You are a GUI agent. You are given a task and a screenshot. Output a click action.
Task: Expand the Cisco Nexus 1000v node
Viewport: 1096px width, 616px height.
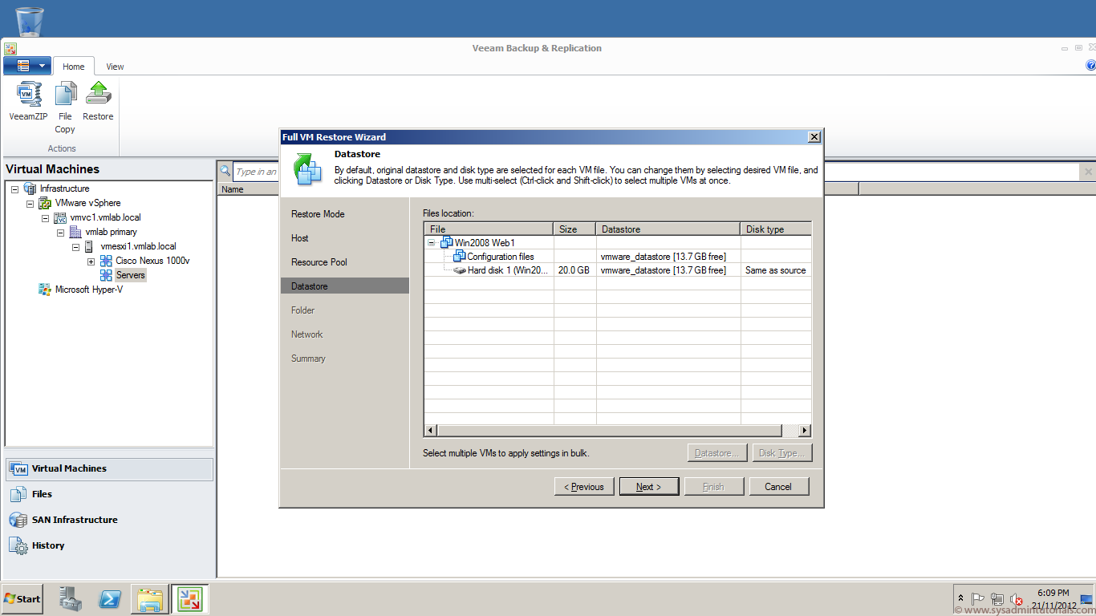coord(91,261)
